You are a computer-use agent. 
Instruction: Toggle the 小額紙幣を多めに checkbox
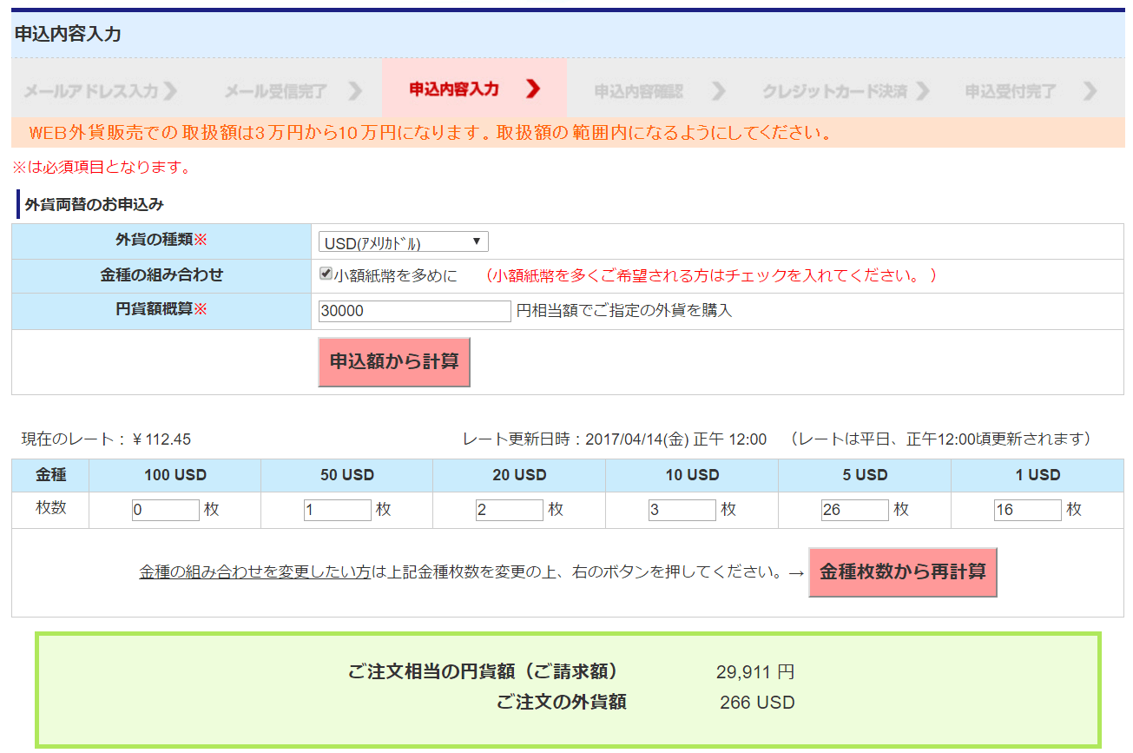(x=326, y=274)
